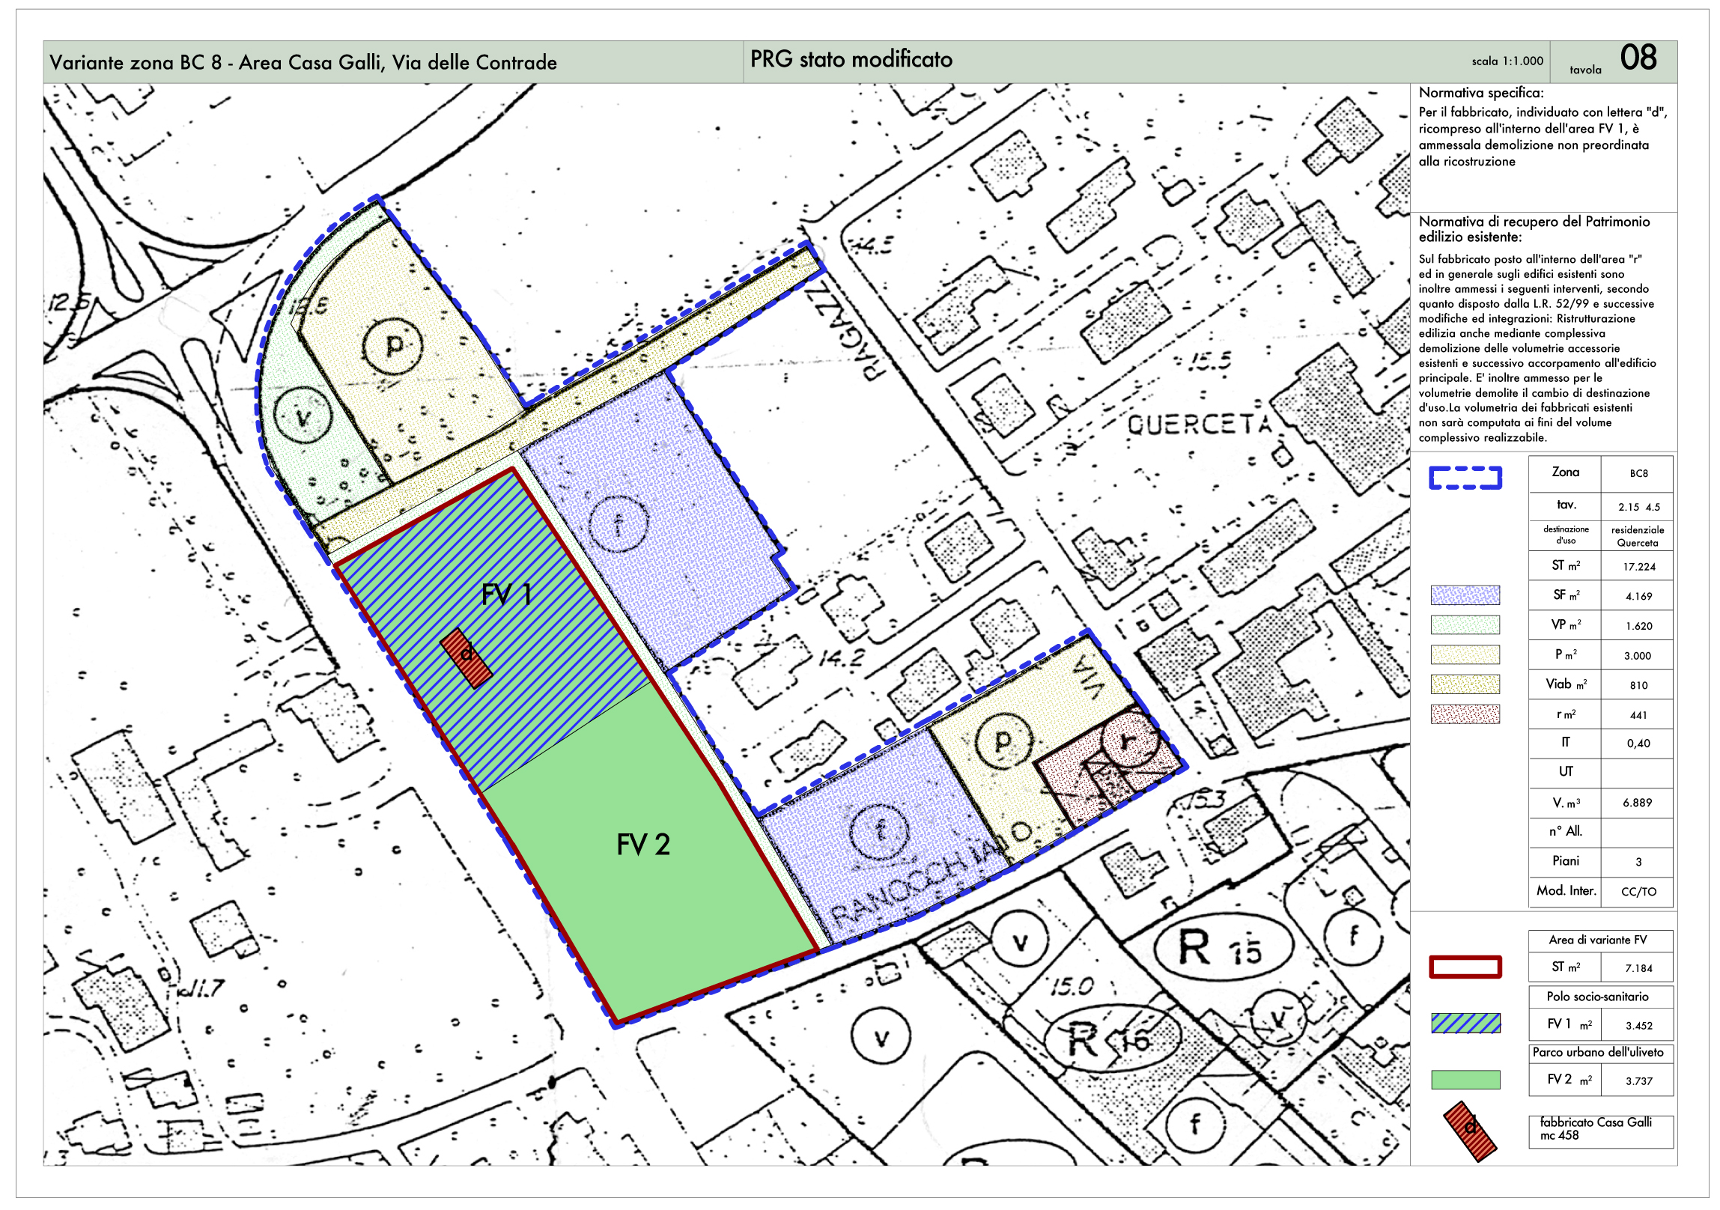Click the tav. value '2.15 4.5'
Screen dimensions: 1720x1210
1638,507
